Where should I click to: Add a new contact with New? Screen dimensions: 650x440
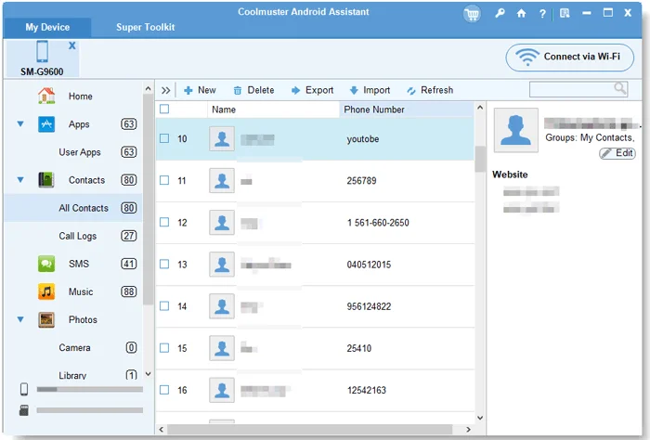(200, 90)
